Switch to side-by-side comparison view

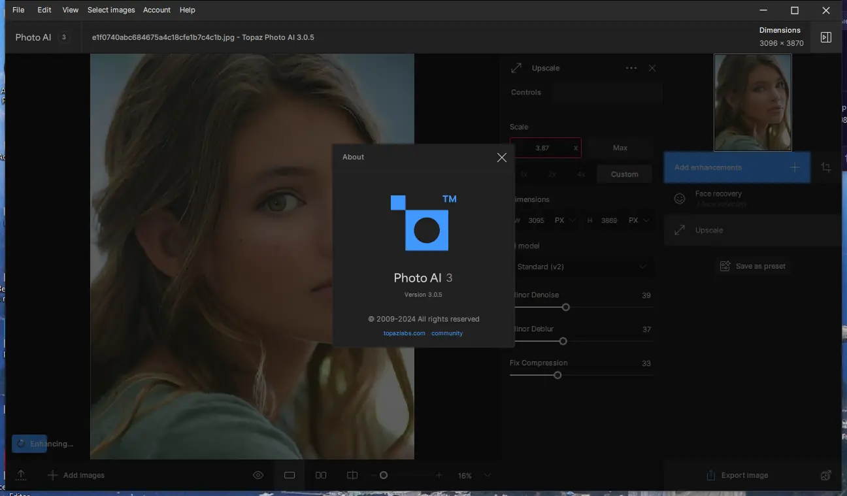(x=321, y=475)
